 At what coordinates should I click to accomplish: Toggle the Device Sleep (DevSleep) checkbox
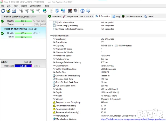tap(54, 26)
